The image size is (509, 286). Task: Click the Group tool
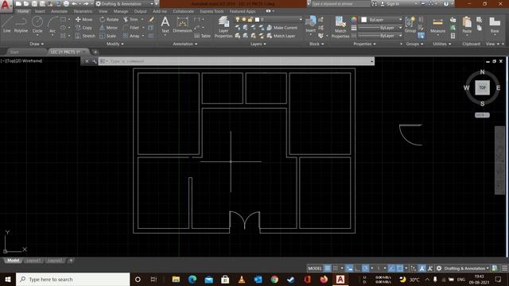point(410,25)
